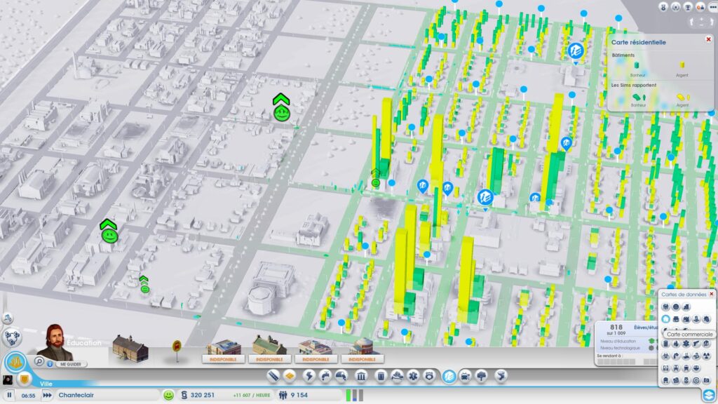
Task: Select the highlighted Education menu icon
Action: [x=449, y=376]
